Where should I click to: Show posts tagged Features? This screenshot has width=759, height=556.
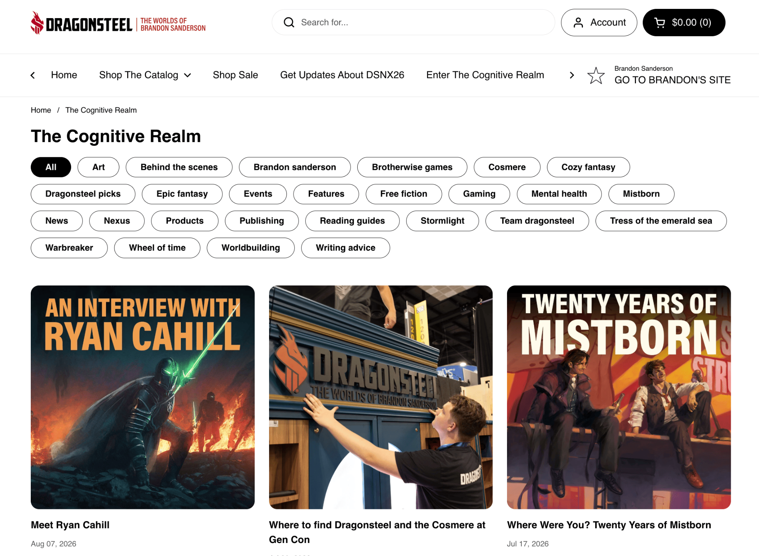pyautogui.click(x=326, y=194)
